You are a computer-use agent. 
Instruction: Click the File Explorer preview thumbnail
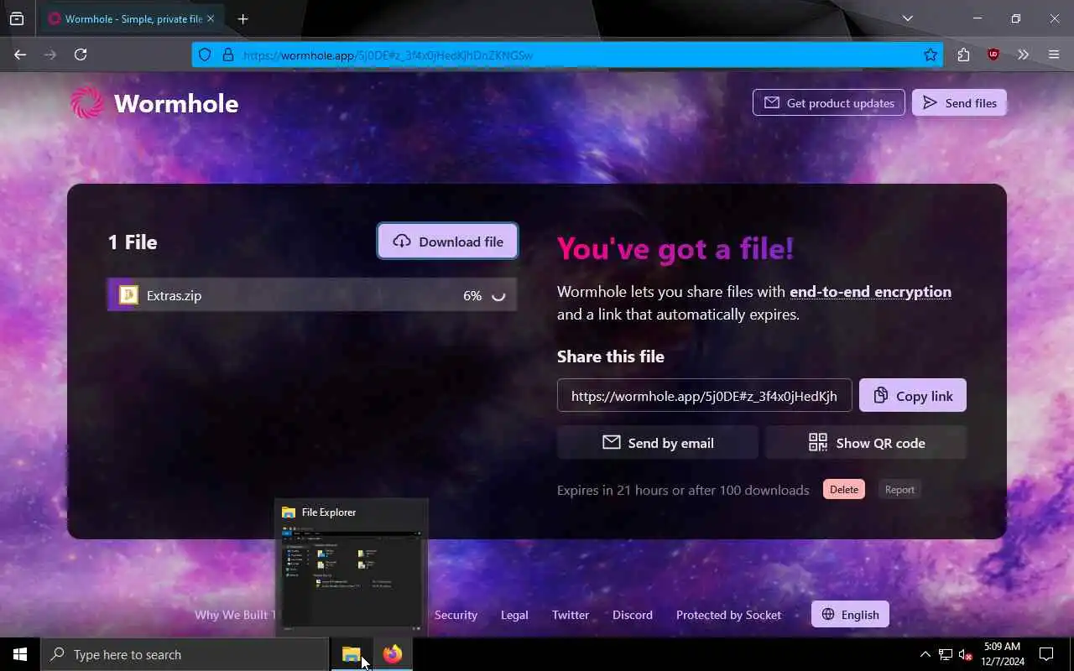tap(352, 577)
